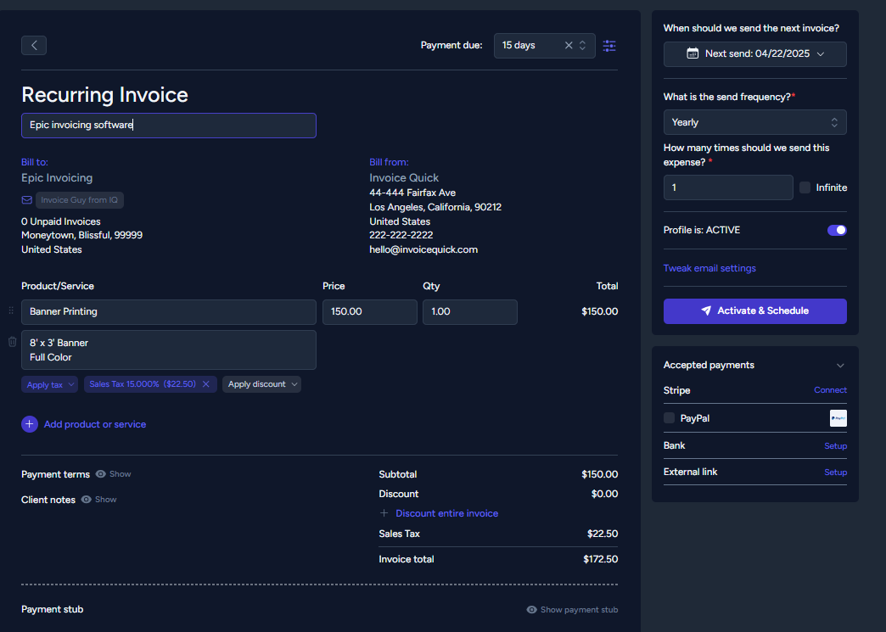Show the Payment terms section
Image resolution: width=886 pixels, height=632 pixels.
click(114, 474)
